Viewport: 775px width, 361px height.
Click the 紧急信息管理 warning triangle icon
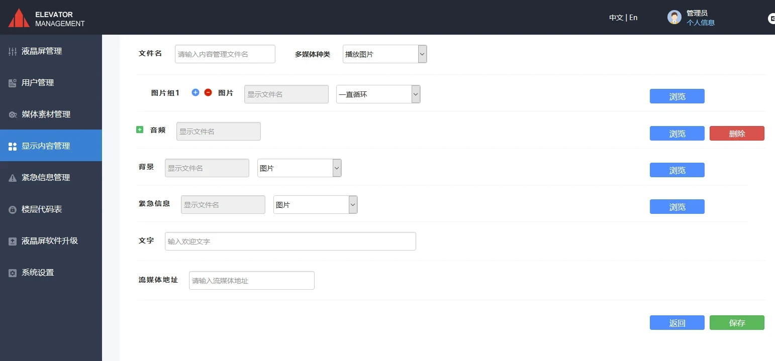[x=13, y=178]
